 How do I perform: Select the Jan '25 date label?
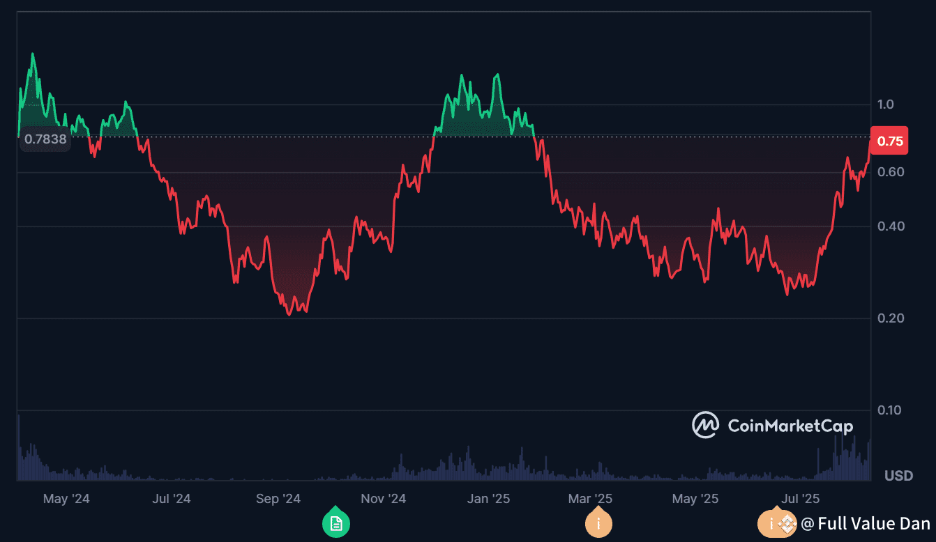488,499
